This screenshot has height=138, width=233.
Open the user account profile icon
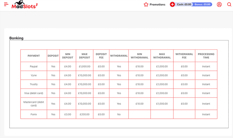pos(219,4)
